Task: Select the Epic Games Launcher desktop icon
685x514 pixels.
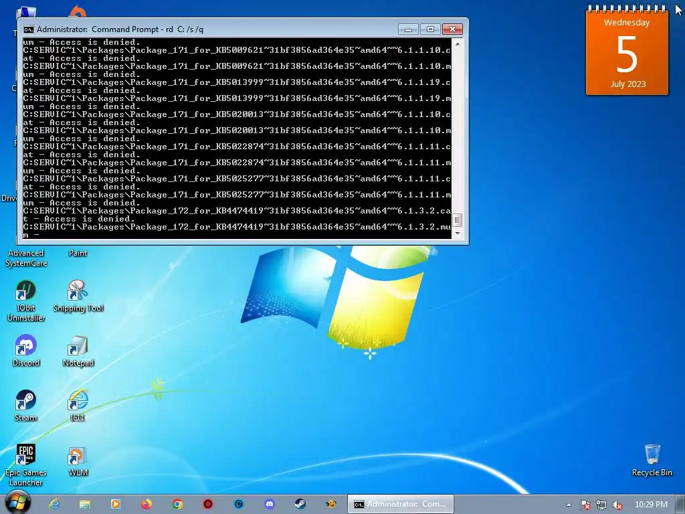Action: tap(26, 466)
